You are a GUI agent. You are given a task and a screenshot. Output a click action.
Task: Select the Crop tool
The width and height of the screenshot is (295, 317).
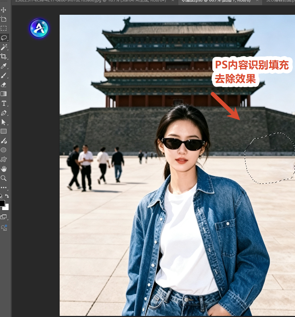point(4,56)
